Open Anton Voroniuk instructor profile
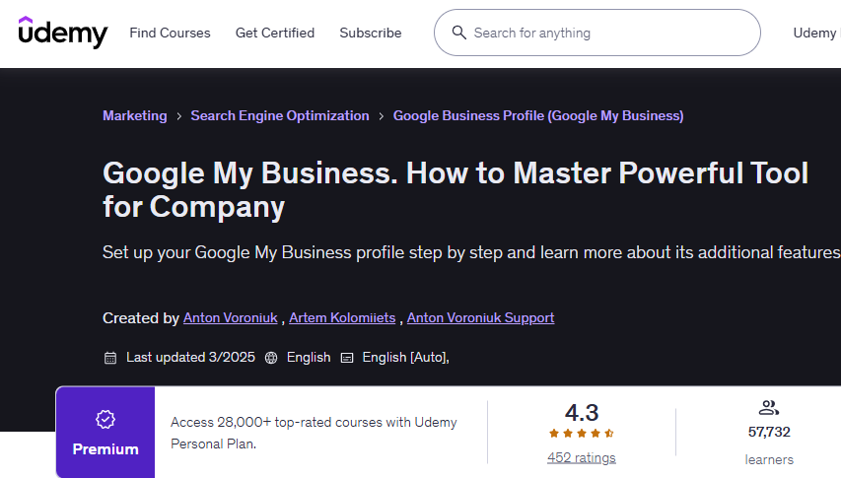The image size is (841, 478). 231,317
